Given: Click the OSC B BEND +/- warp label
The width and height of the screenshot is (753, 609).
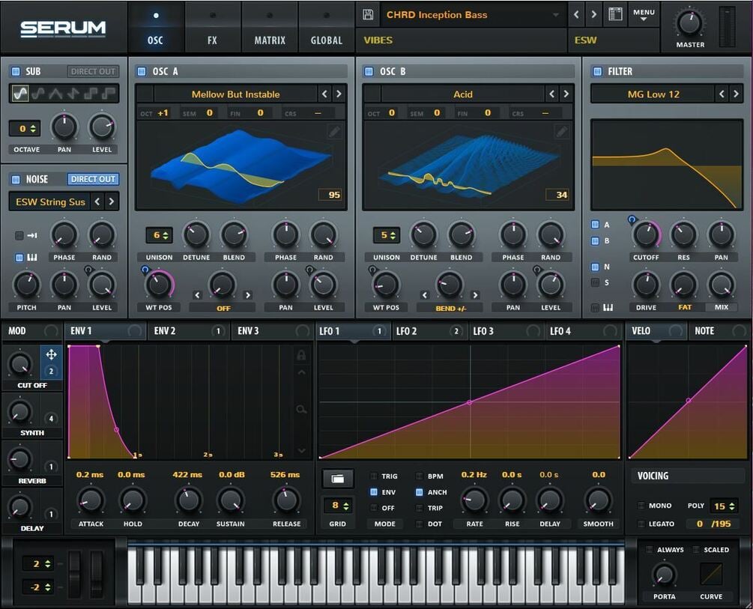Looking at the screenshot, I should (450, 309).
